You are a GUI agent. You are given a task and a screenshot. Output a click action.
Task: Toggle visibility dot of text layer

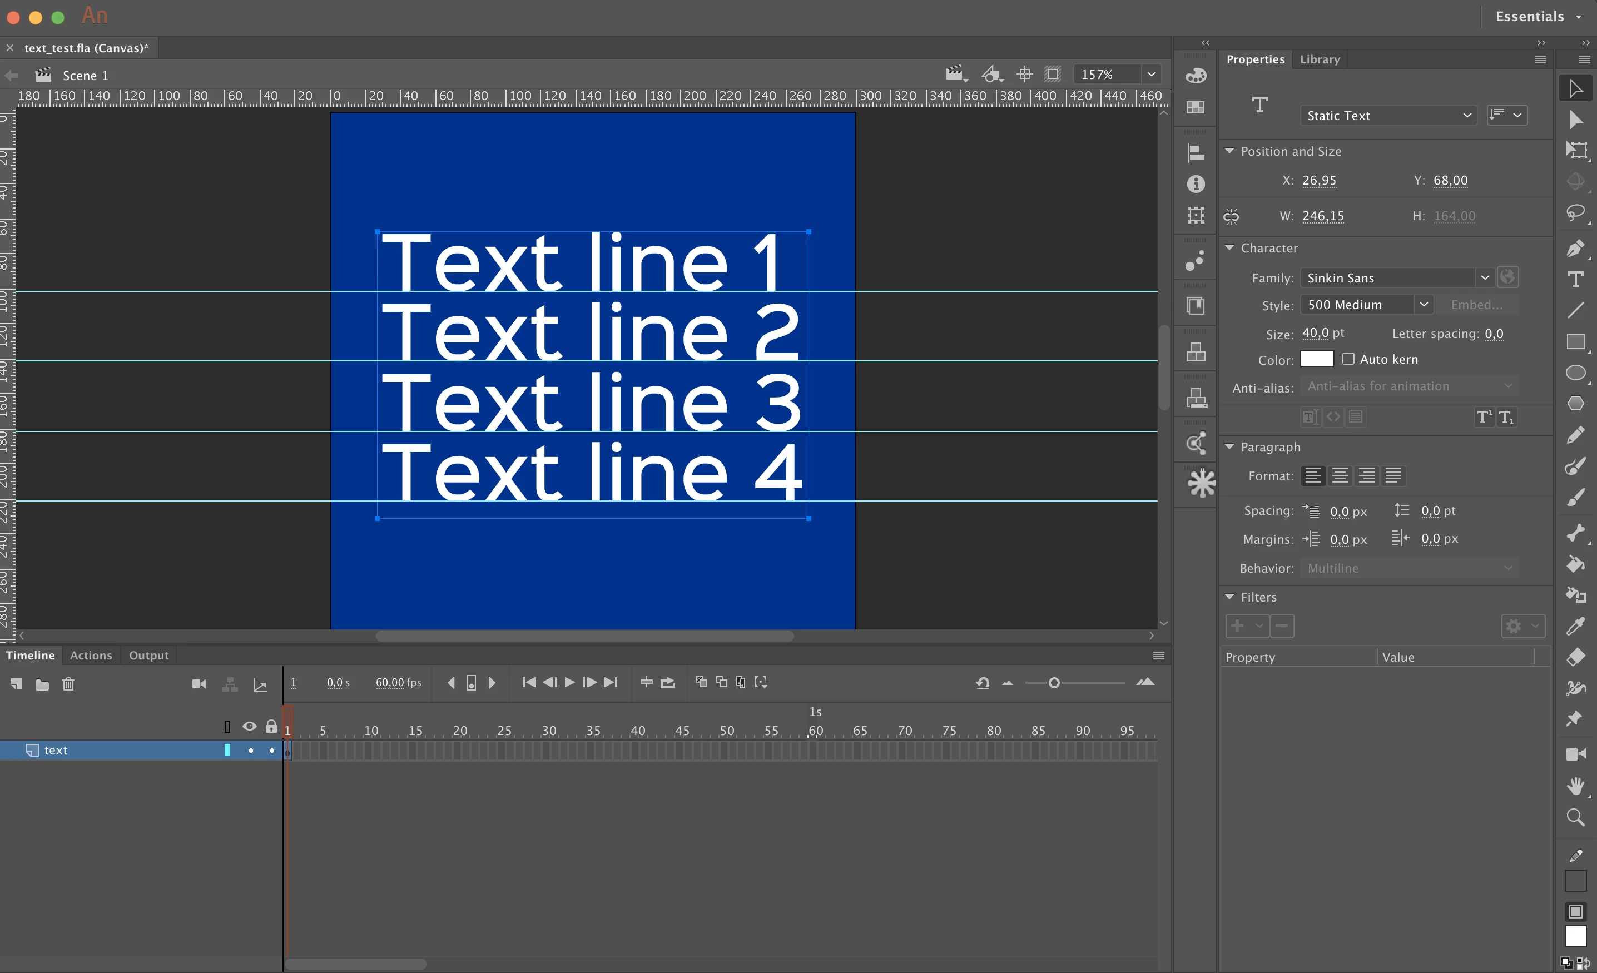[x=250, y=751]
